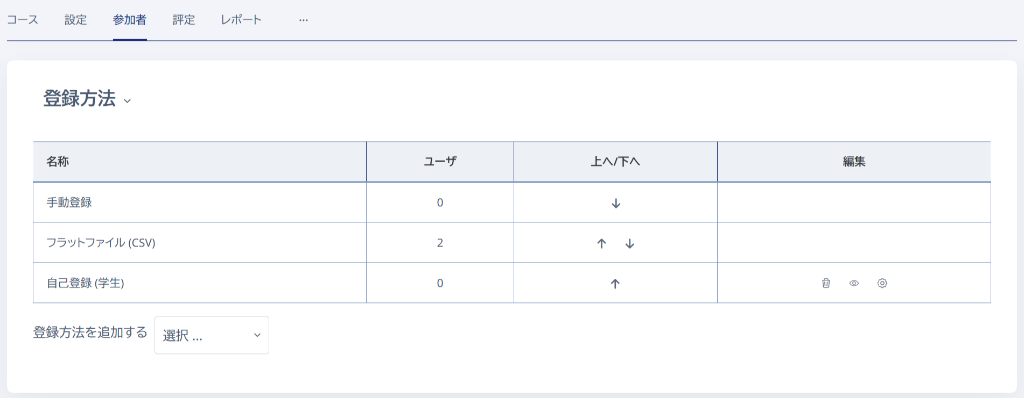Open the 設定 tab
This screenshot has height=398, width=1024.
pos(75,20)
